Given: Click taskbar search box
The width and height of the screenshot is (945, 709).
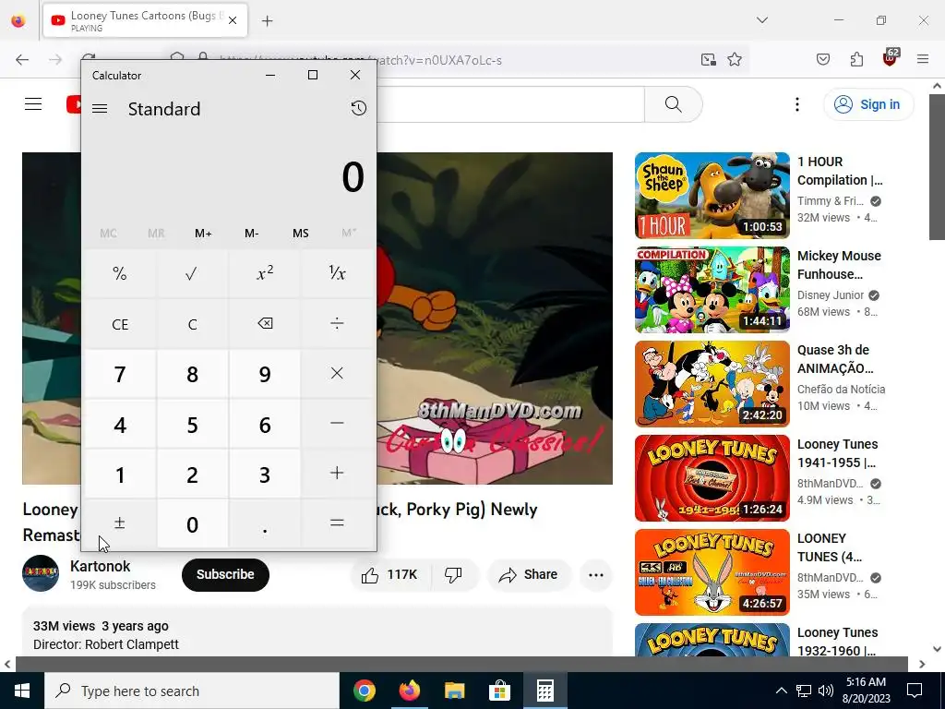Looking at the screenshot, I should coord(192,691).
